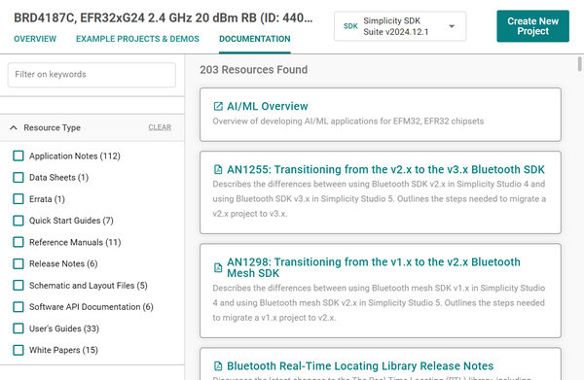Open AN1255 Bluetooth SDK transition document
584x380 pixels.
tap(385, 169)
